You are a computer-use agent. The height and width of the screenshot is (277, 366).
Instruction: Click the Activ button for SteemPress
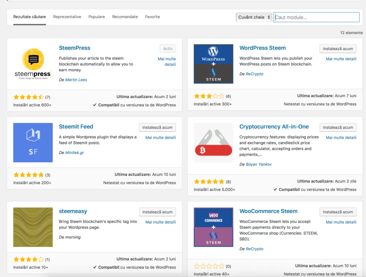coord(168,48)
